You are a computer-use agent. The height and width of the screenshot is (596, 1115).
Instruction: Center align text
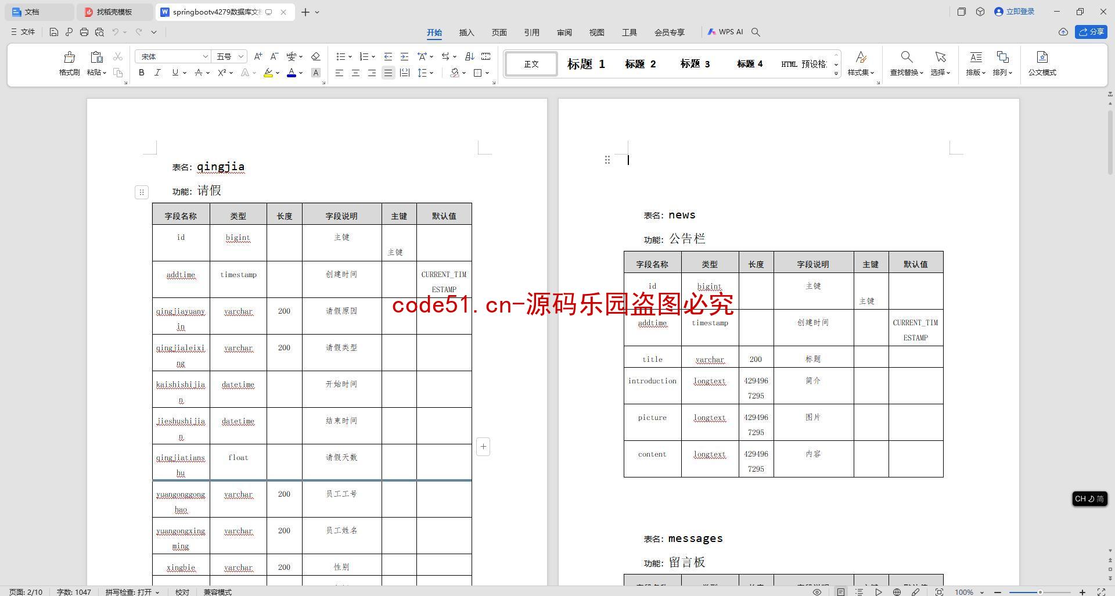pos(355,73)
